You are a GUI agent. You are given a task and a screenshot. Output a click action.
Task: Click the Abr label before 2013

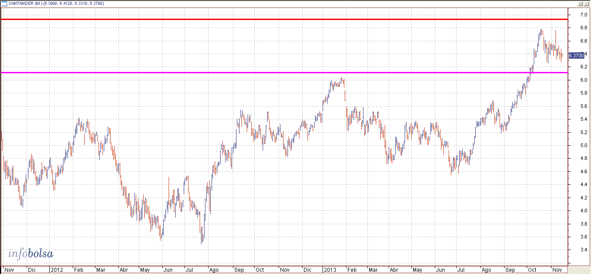pyautogui.click(x=124, y=270)
